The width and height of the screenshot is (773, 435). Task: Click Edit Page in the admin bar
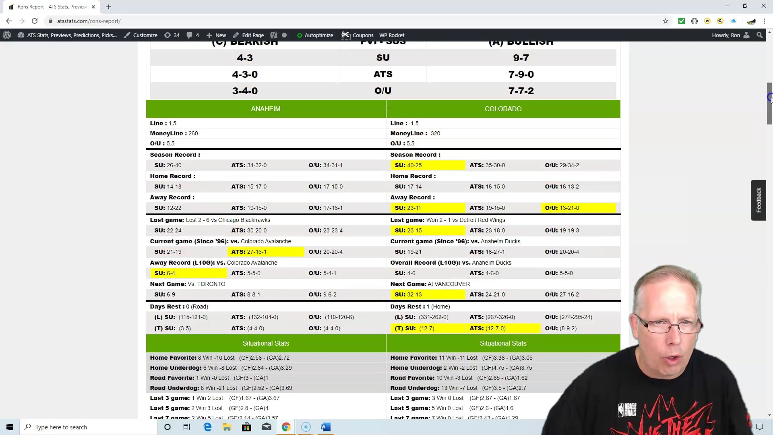[248, 35]
